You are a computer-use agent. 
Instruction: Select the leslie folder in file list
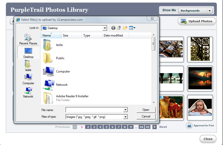pyautogui.click(x=53, y=45)
